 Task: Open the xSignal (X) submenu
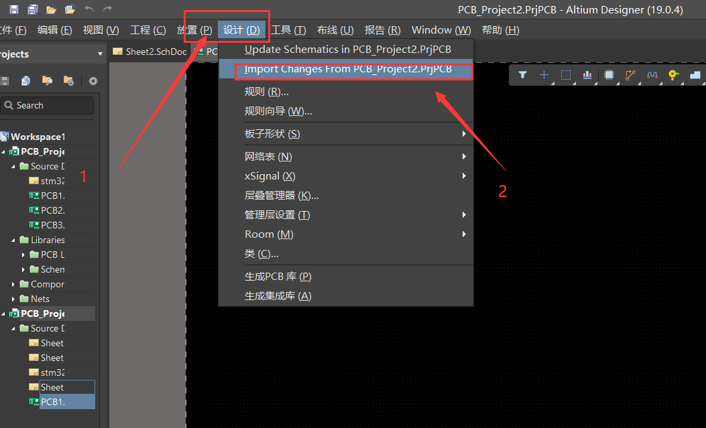click(x=346, y=176)
